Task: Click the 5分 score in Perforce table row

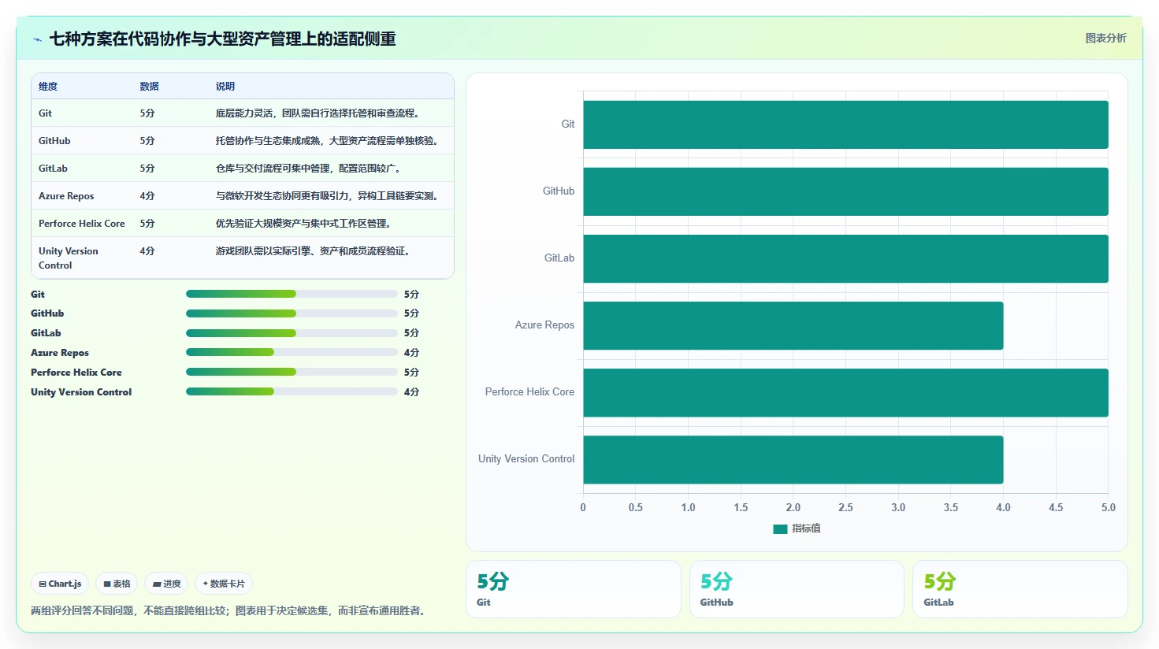Action: [x=147, y=224]
